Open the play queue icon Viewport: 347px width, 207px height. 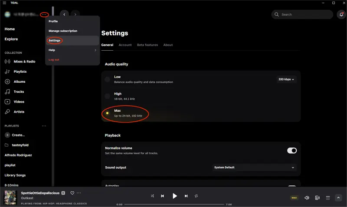coord(328,198)
